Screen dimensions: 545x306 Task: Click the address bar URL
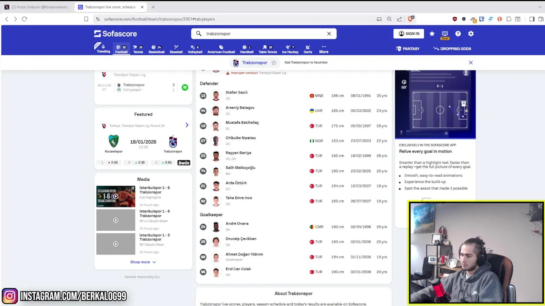click(159, 19)
